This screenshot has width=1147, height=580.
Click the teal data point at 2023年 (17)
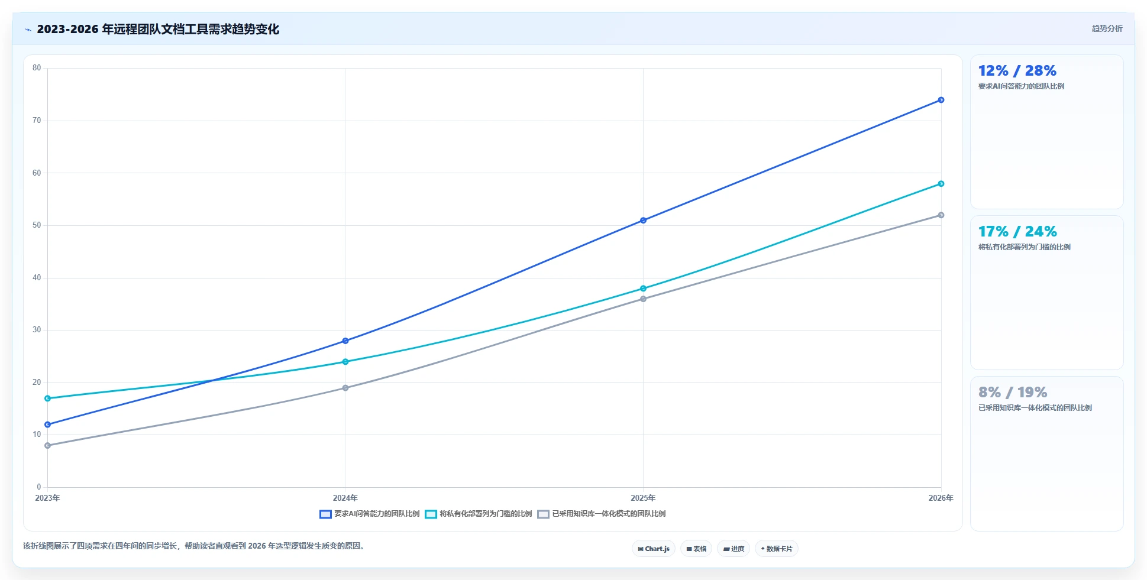click(x=48, y=398)
